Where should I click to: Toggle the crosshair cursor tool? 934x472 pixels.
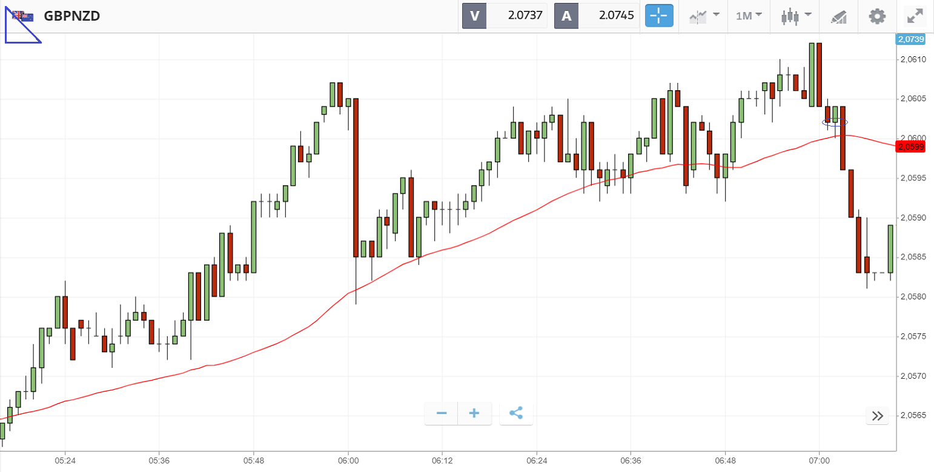click(659, 16)
